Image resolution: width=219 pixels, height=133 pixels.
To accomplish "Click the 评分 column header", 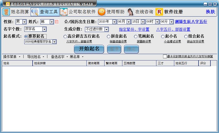I will [x=205, y=63].
